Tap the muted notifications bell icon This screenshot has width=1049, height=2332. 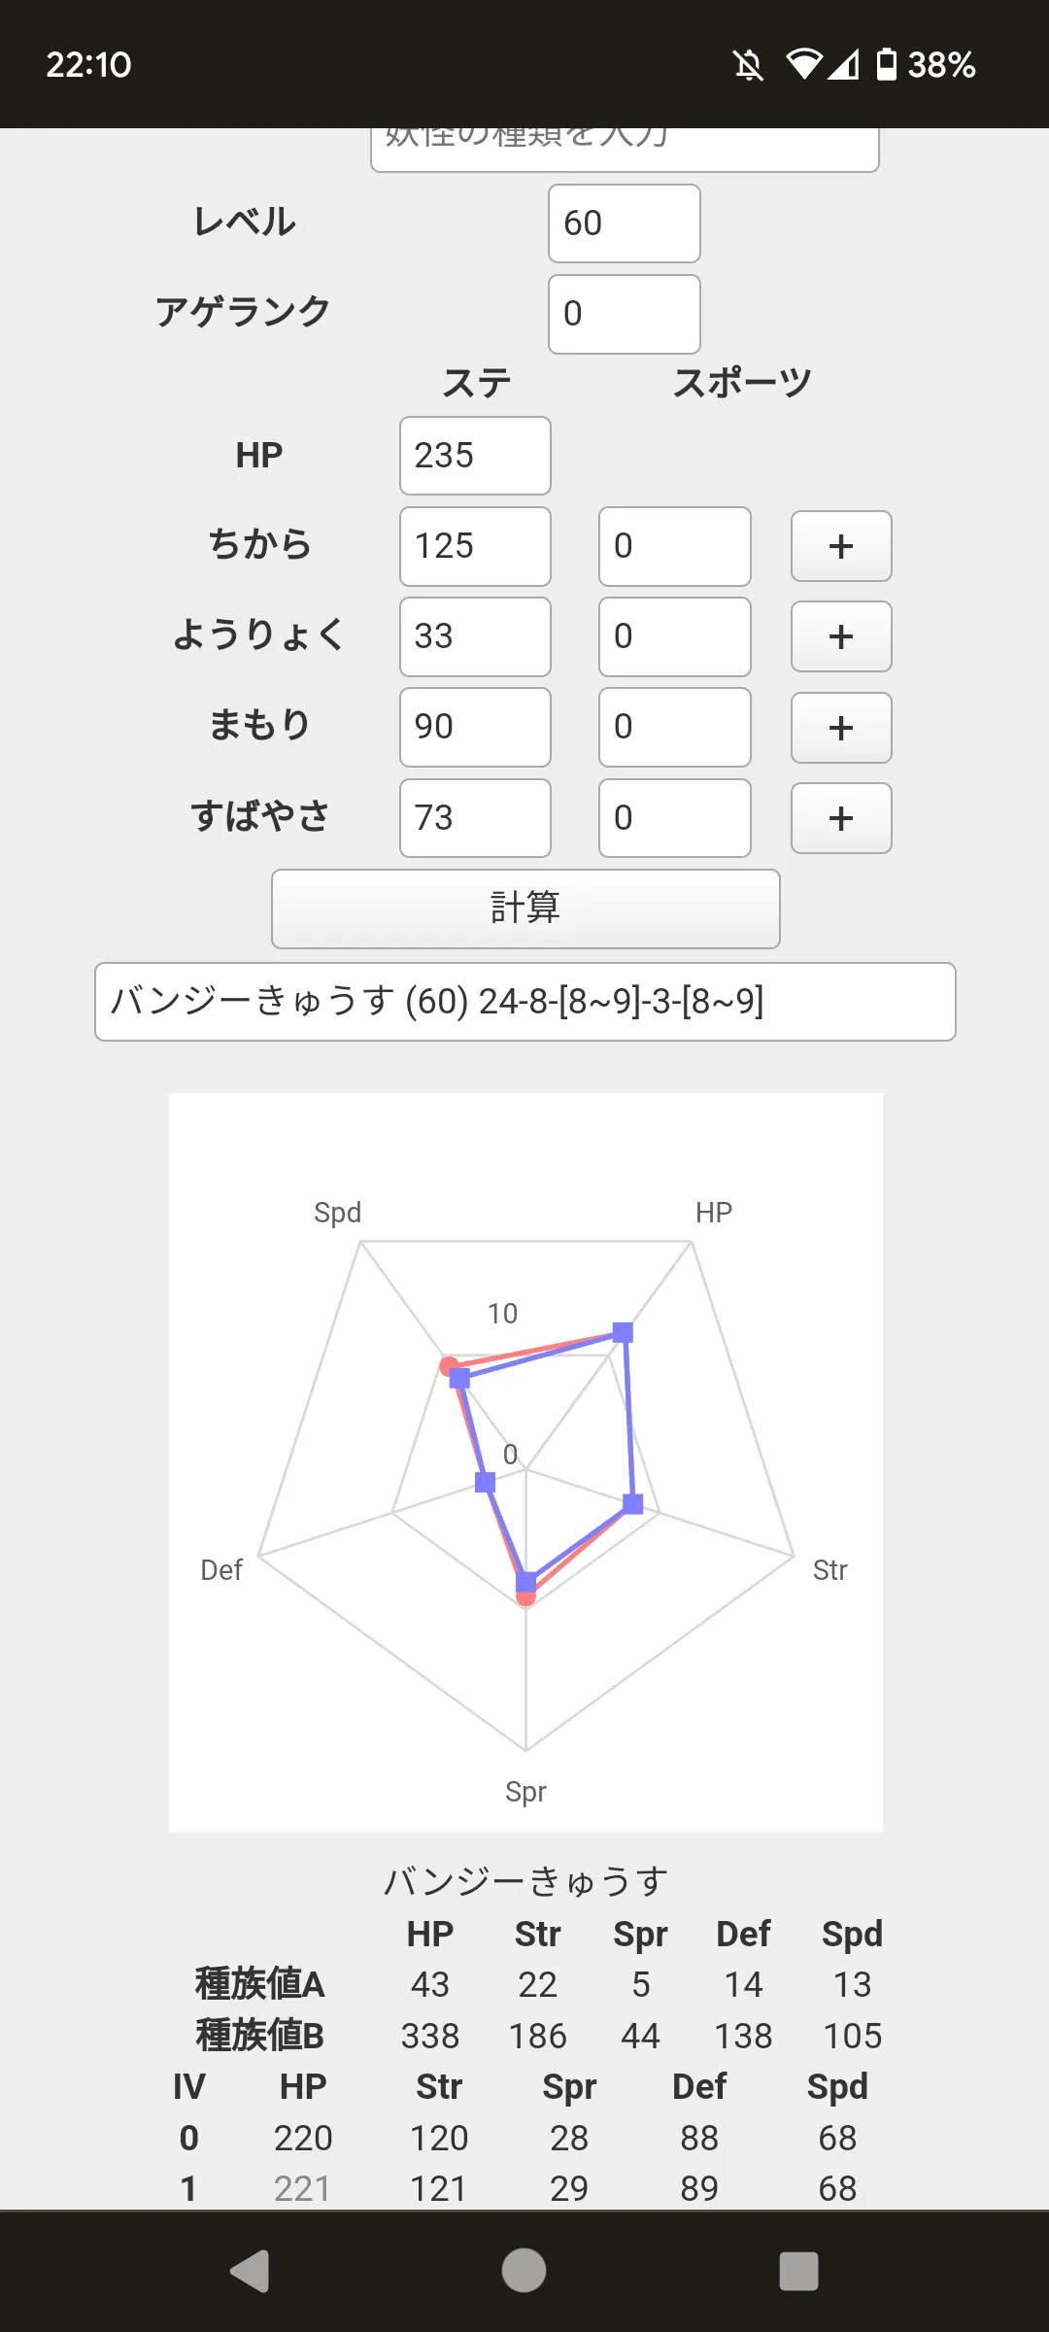(748, 65)
